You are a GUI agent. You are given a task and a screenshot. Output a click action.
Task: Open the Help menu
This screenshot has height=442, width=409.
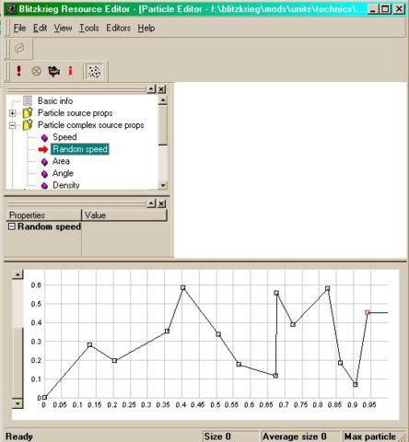[x=146, y=28]
